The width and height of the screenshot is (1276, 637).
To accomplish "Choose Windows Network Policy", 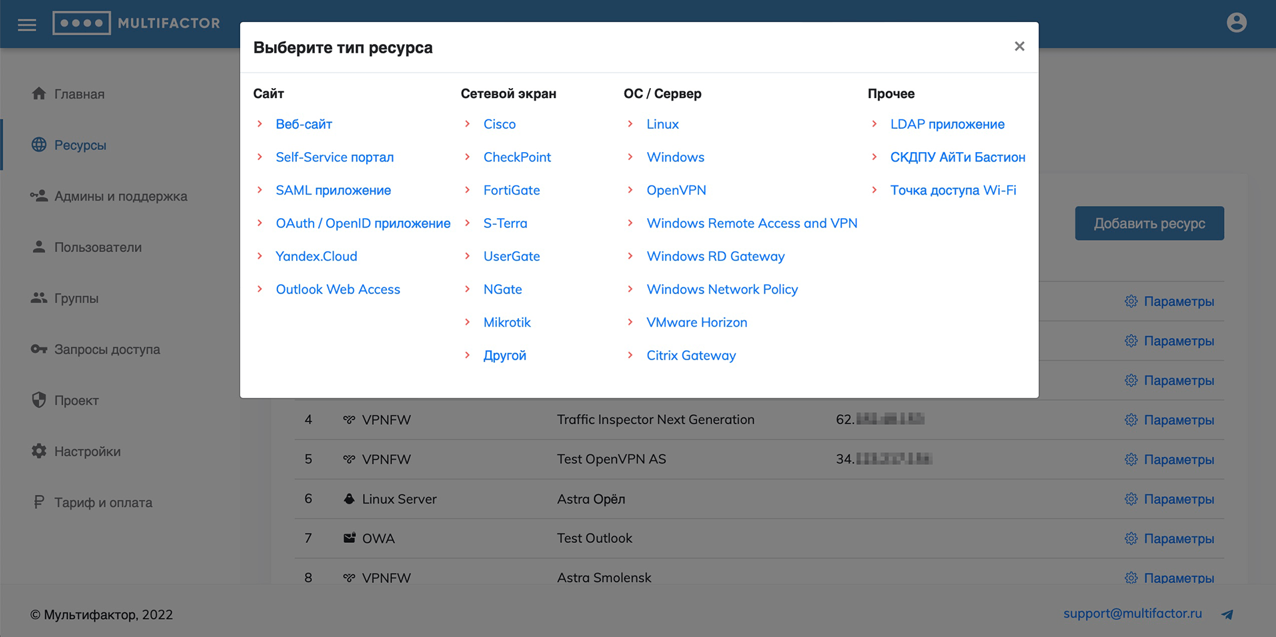I will (x=722, y=289).
